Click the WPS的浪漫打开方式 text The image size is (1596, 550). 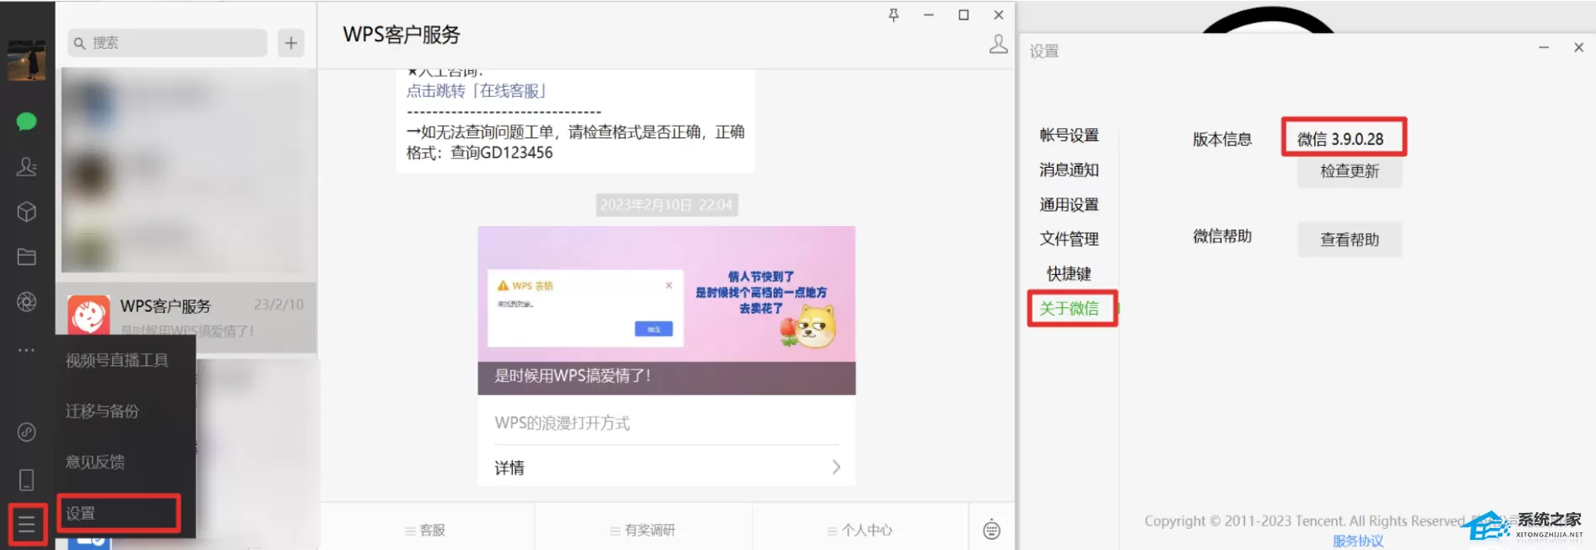(562, 423)
